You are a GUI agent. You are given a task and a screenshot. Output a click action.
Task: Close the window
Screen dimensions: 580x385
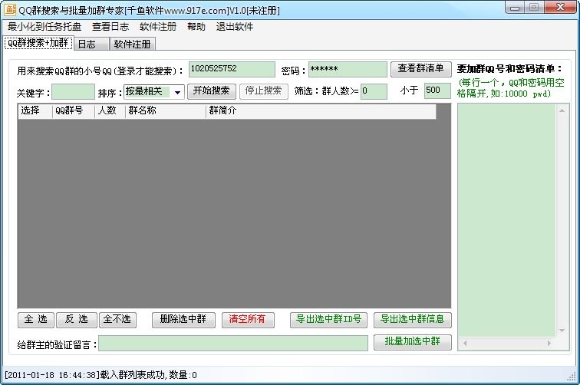560,8
